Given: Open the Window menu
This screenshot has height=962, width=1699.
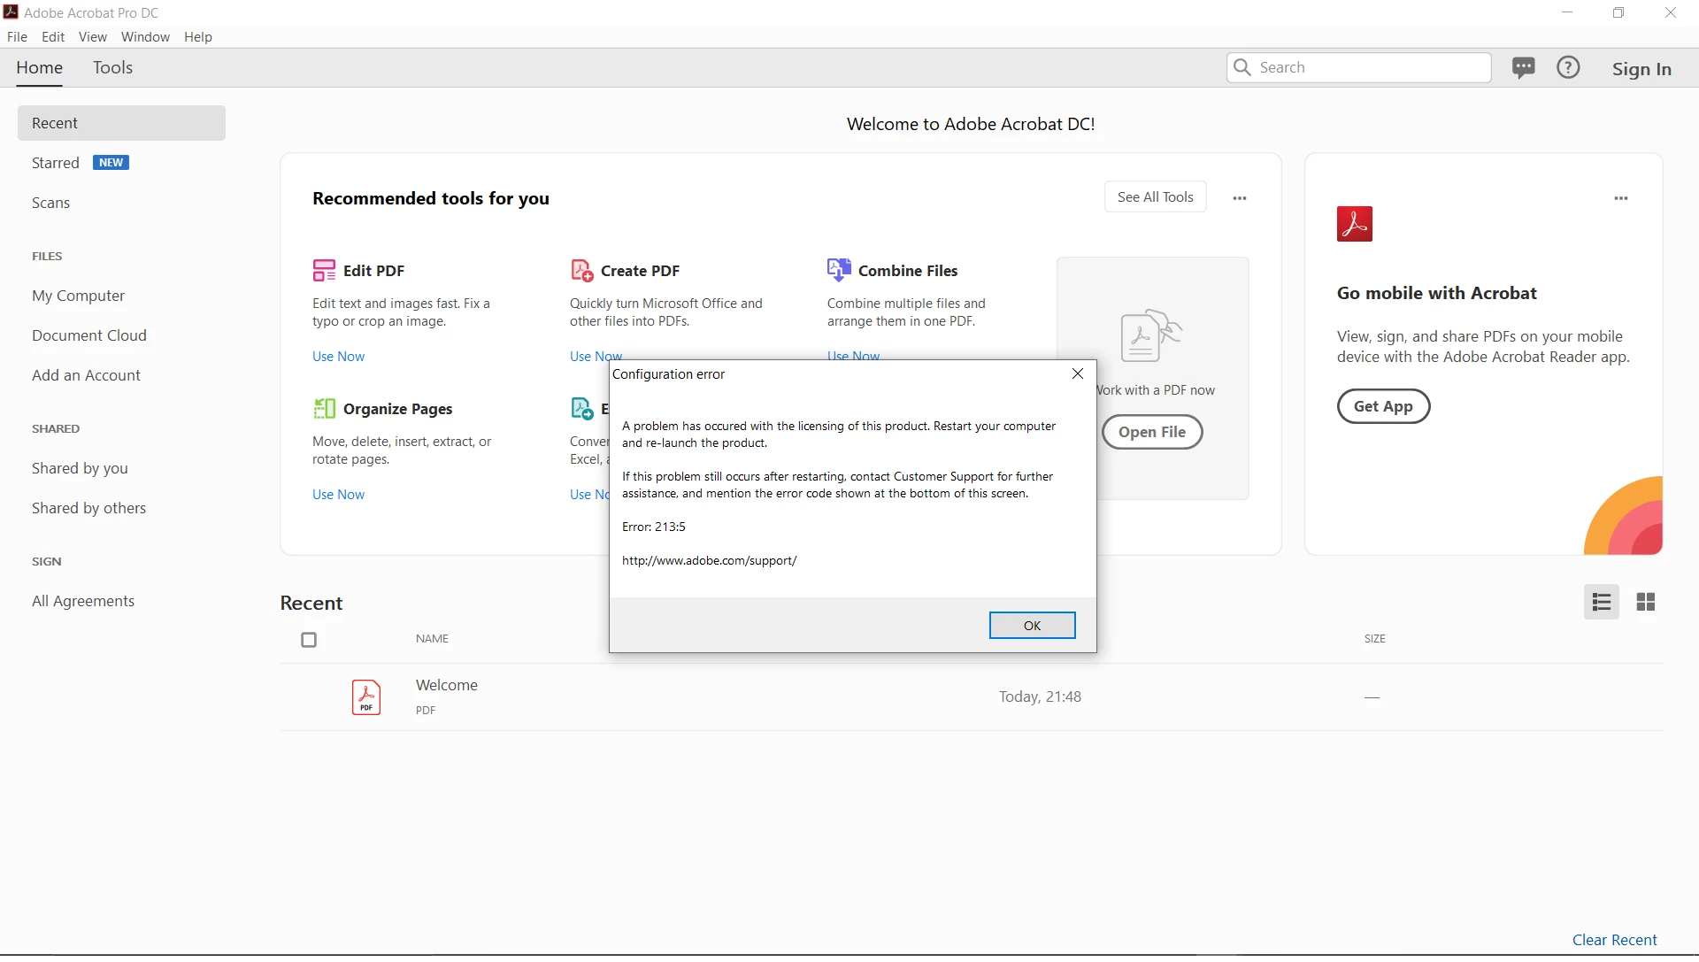Looking at the screenshot, I should [145, 37].
